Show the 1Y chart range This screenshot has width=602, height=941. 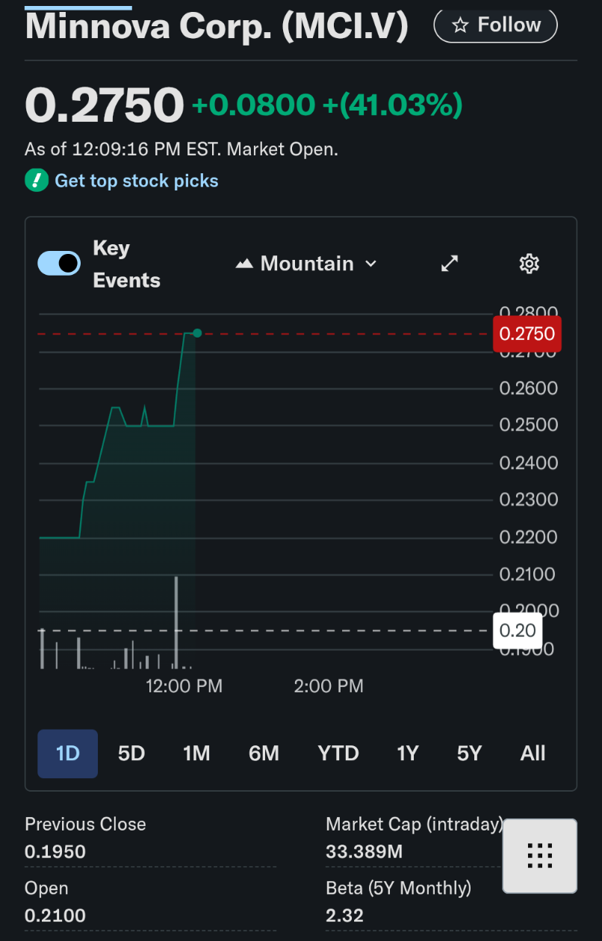(407, 754)
